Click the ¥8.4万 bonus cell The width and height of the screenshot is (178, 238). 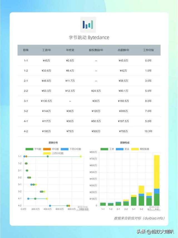70,71
